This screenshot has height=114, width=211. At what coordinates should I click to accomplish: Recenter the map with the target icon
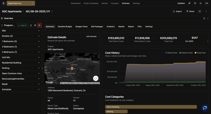(x=96, y=78)
